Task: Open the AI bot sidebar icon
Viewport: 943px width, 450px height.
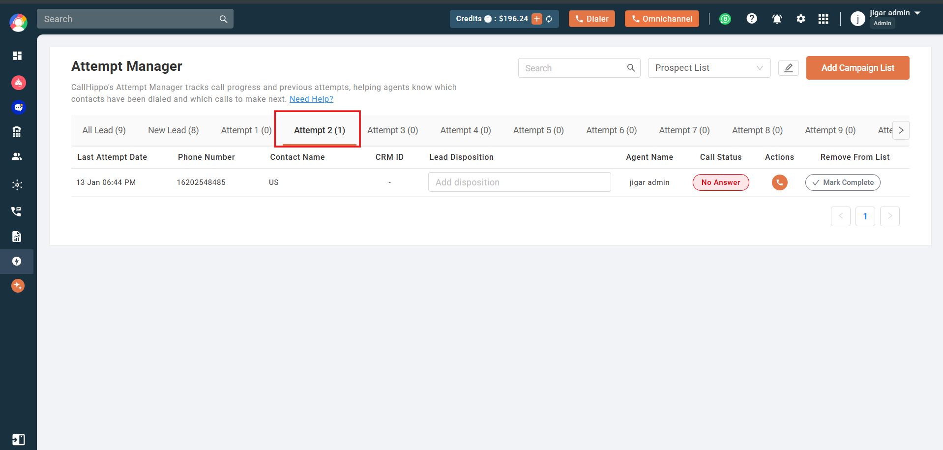Action: [x=18, y=83]
